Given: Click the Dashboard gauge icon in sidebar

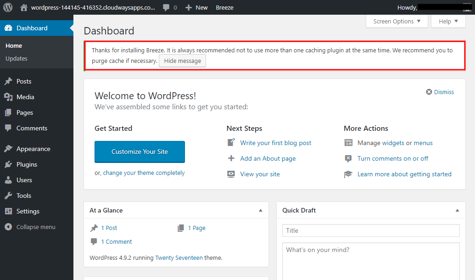Looking at the screenshot, I should coord(8,28).
